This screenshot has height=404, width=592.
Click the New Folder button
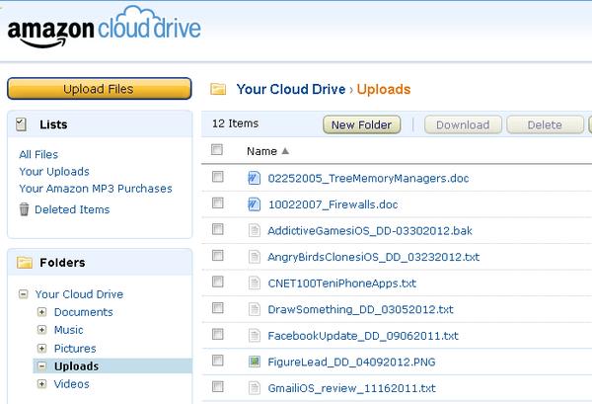tap(362, 124)
